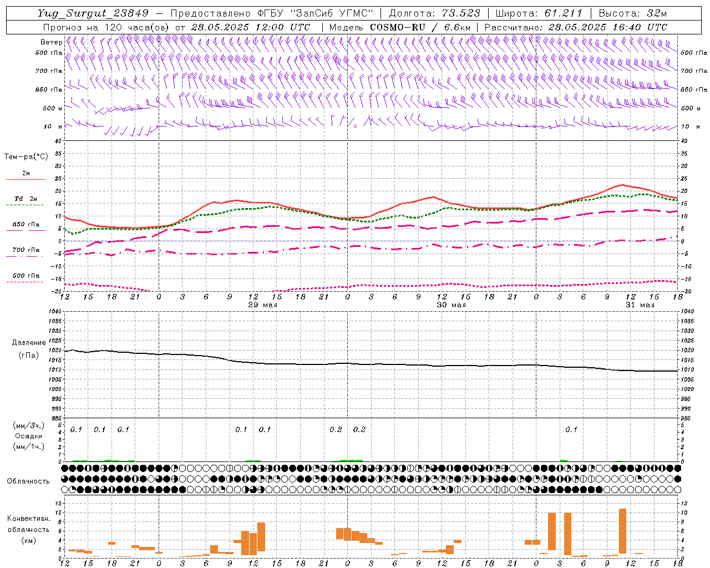Click the 700 гПа legend entry below Тем-ра

[x=25, y=252]
